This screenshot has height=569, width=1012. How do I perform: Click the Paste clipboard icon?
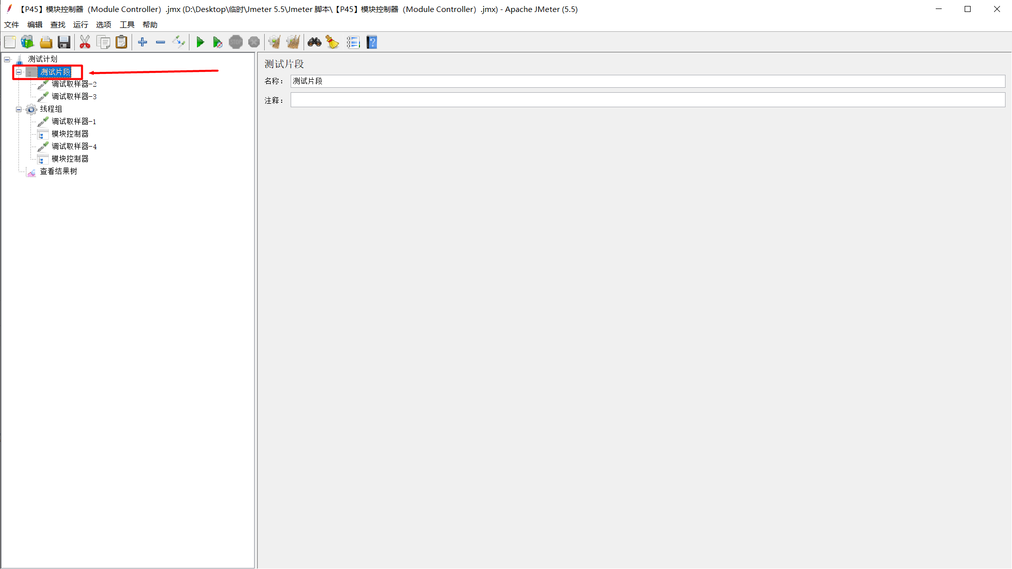[122, 42]
